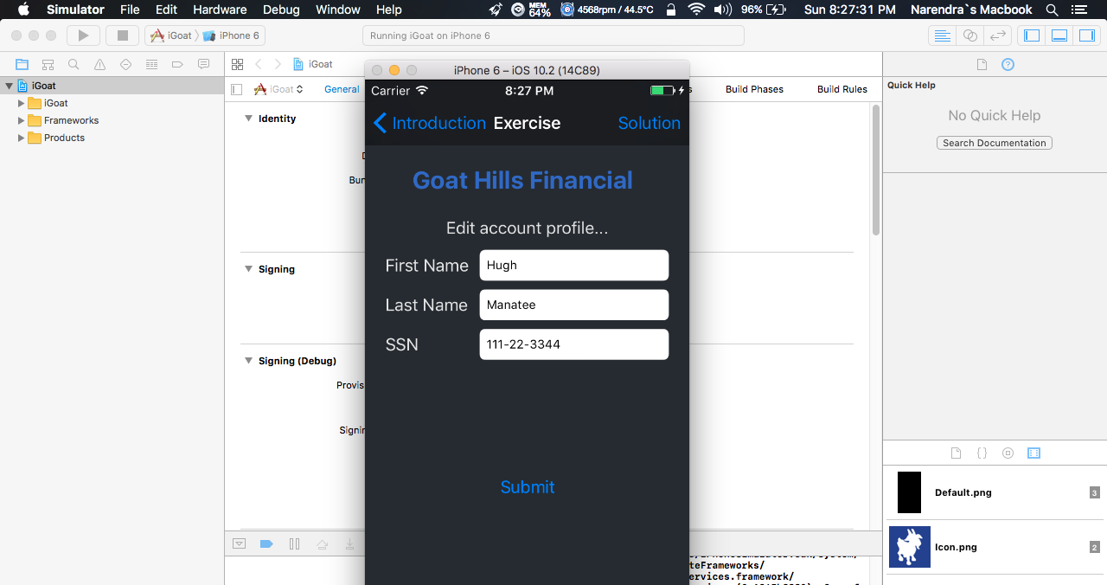Click the First Name field containing Hugh

[x=574, y=266]
